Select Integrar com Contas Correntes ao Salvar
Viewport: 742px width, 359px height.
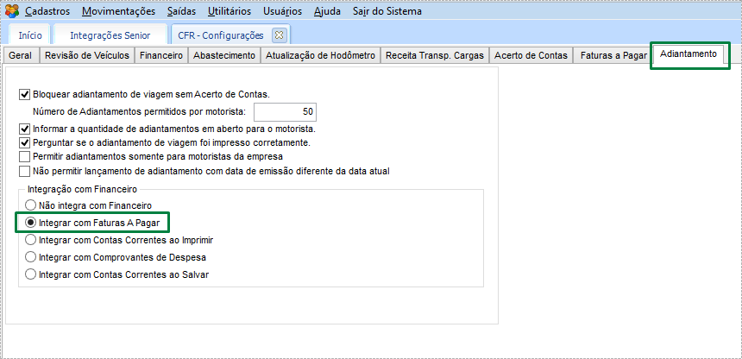click(x=31, y=274)
